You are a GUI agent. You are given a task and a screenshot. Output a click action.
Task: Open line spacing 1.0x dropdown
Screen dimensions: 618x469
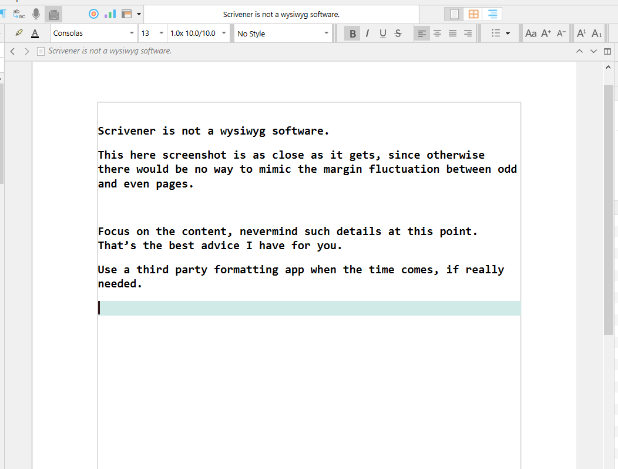[x=198, y=33]
